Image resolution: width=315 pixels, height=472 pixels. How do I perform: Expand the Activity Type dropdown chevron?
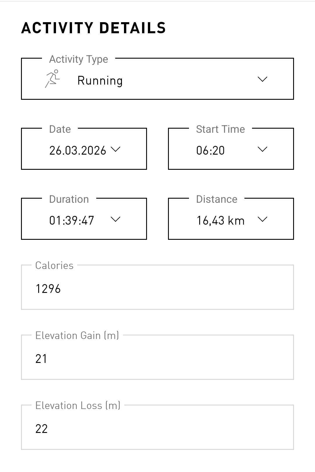click(x=262, y=79)
